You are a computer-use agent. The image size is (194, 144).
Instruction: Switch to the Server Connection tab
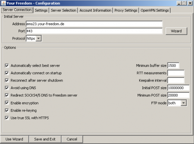[x=17, y=10]
